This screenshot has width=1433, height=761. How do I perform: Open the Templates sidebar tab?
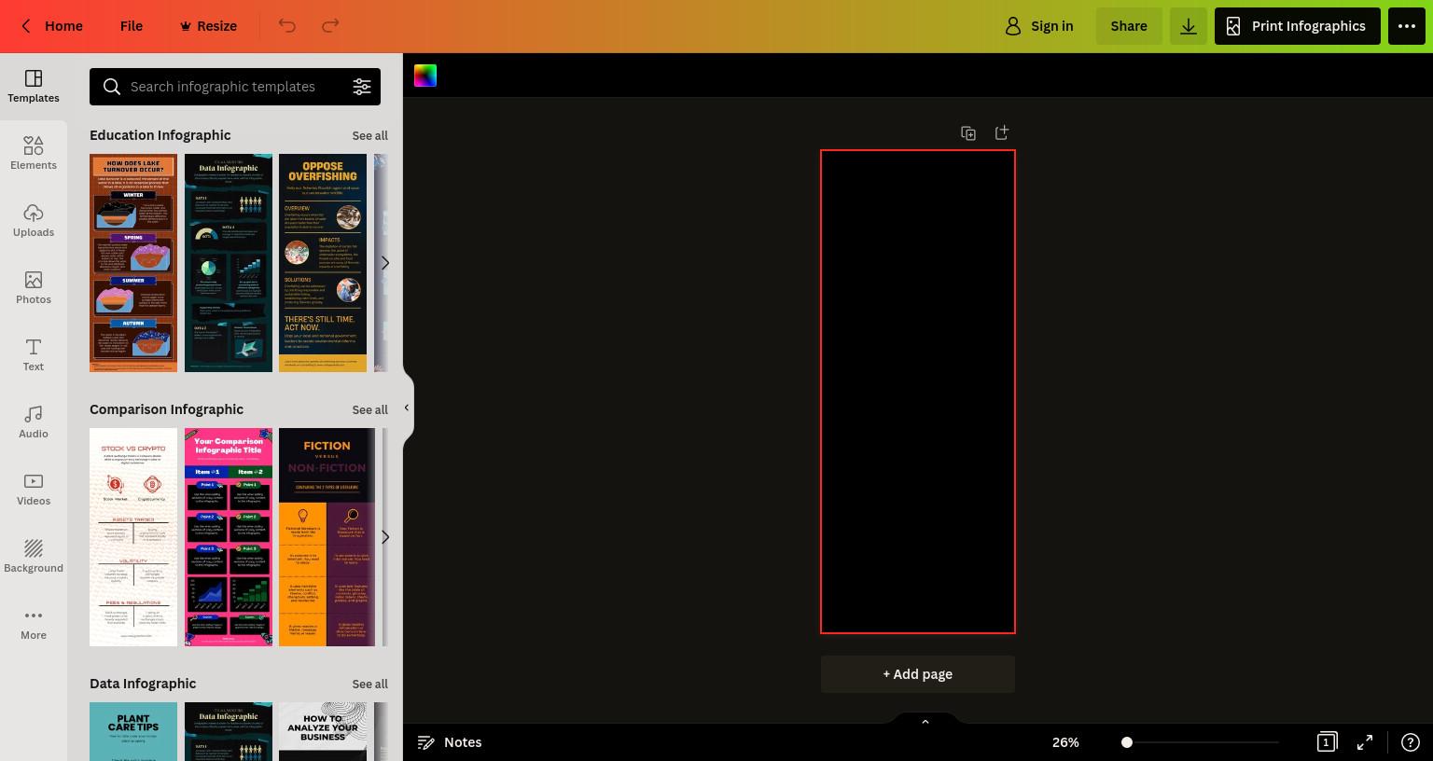34,87
